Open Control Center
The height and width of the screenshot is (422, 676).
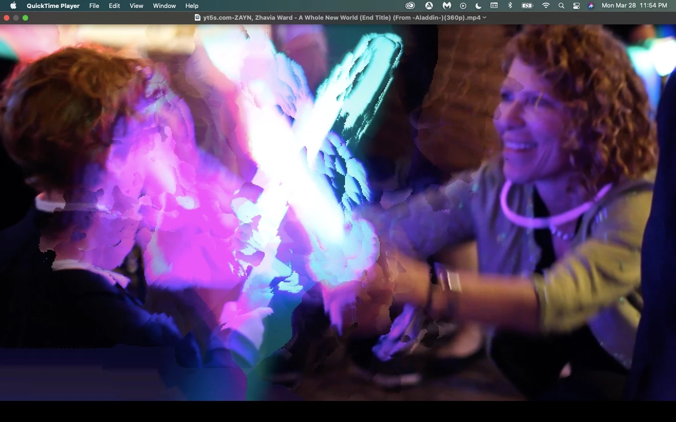(576, 6)
